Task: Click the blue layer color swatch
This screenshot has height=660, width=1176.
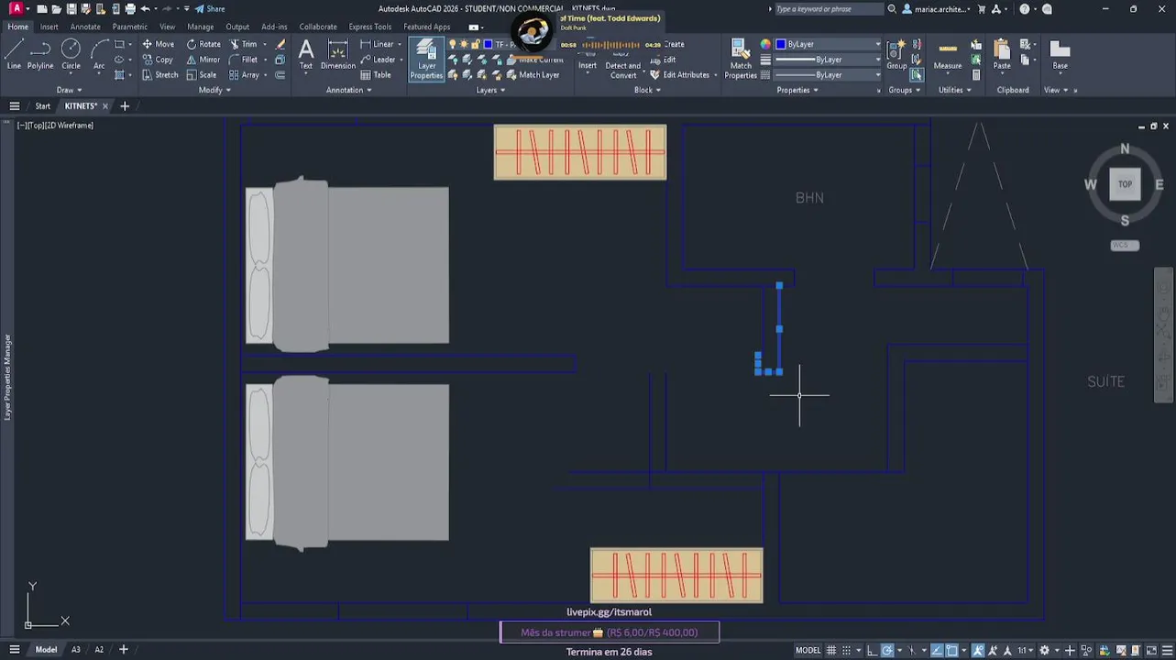Action: 489,44
